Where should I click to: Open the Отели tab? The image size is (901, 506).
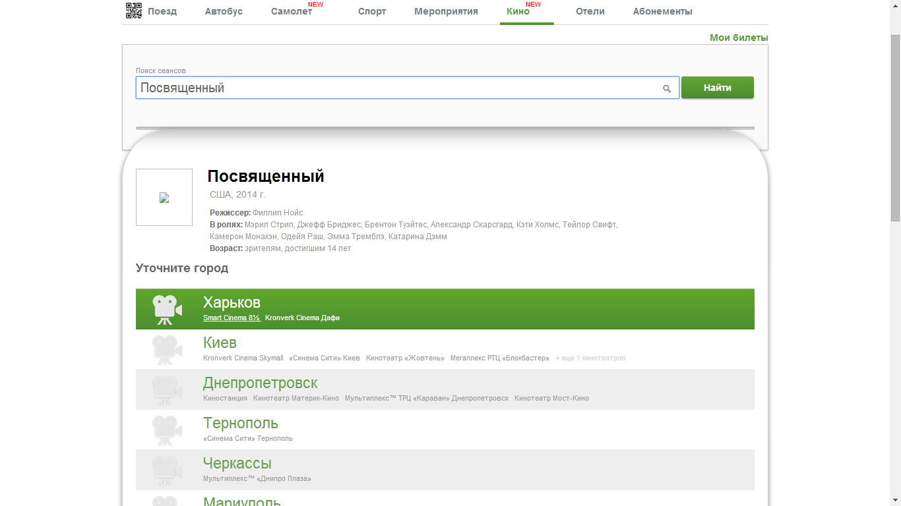click(x=590, y=11)
